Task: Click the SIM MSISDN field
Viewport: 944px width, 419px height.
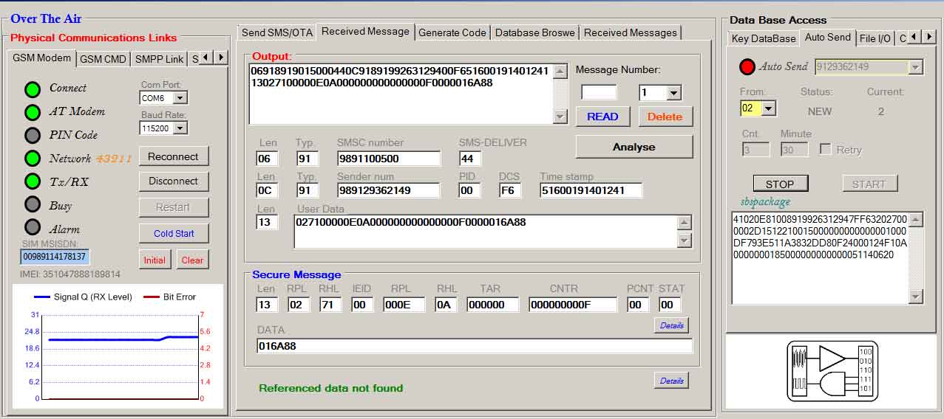Action: (55, 257)
